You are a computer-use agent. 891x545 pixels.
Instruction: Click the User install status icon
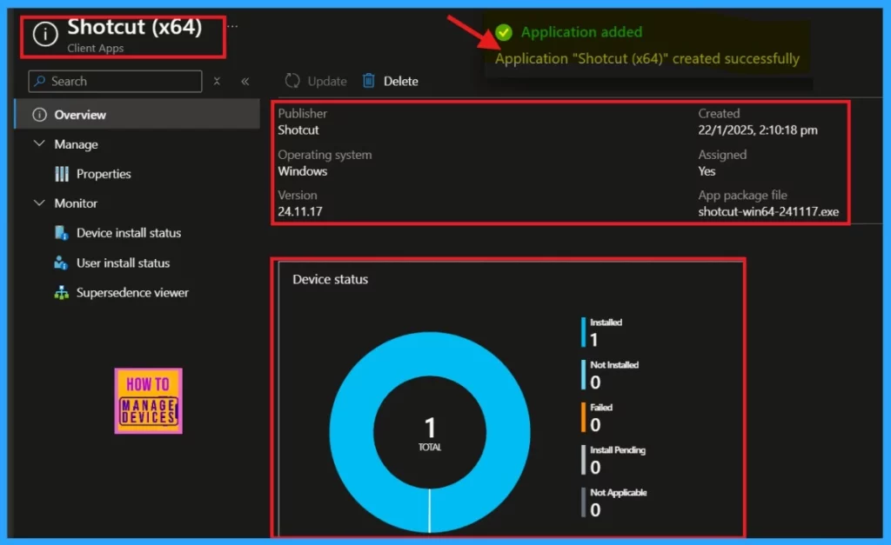(61, 263)
